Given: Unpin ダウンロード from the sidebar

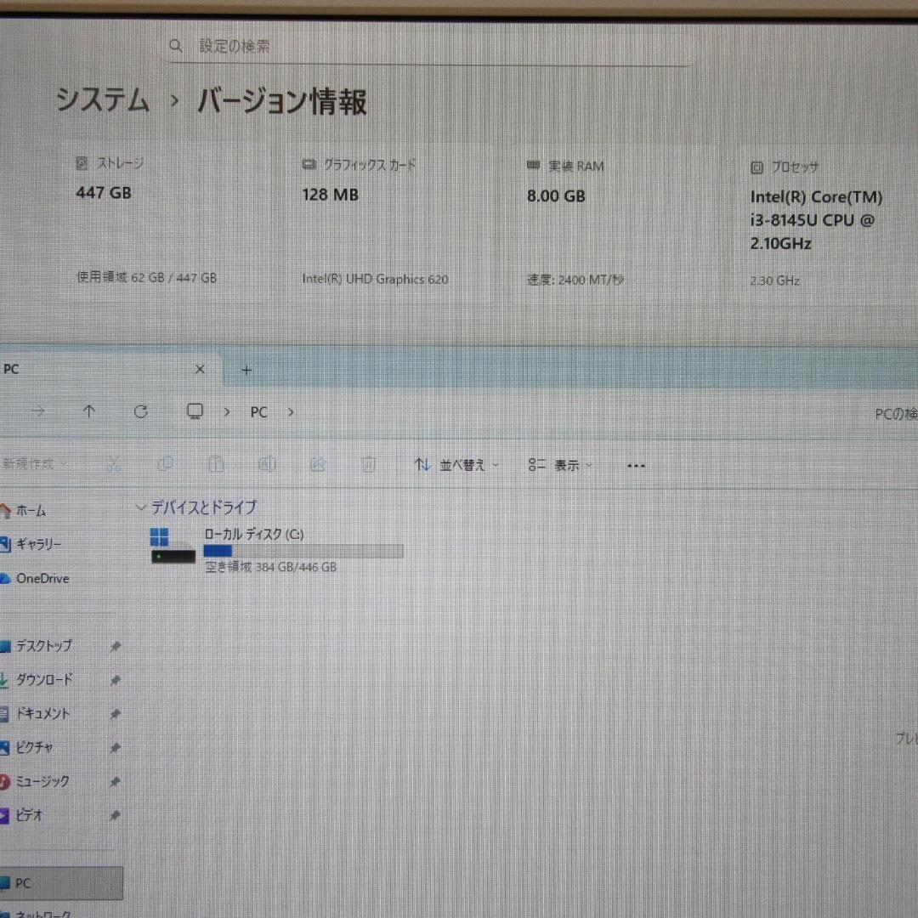Looking at the screenshot, I should (x=115, y=680).
